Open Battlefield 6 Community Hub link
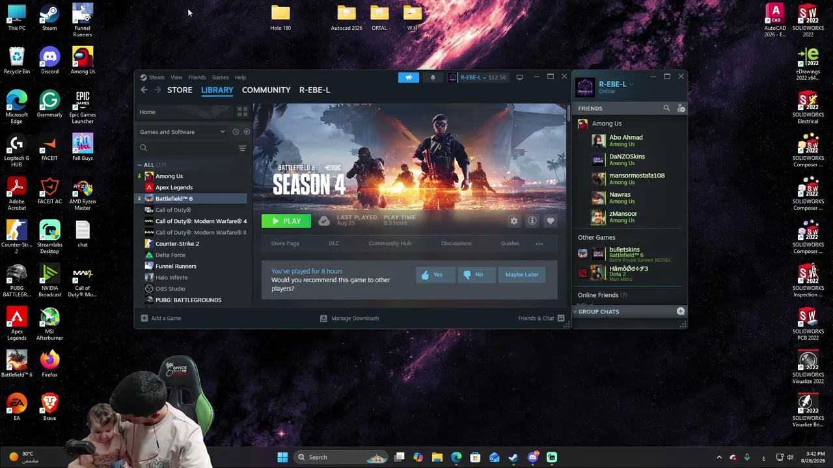833x468 pixels. 390,244
